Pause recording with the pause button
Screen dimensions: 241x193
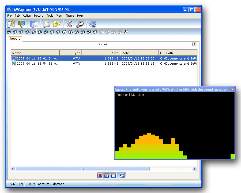pyautogui.click(x=107, y=176)
